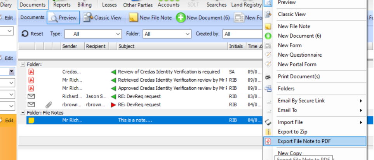
Task: Open Import File submenu
Action: pos(315,122)
